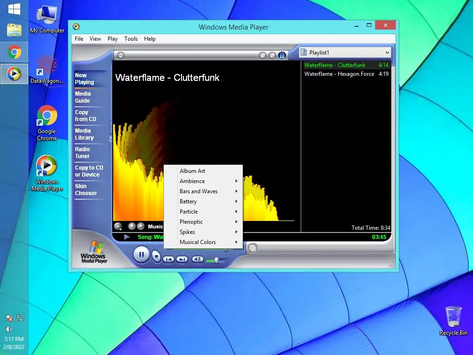Screen dimensions: 473x355
Task: Click the system volume tray icon
Action: pos(9,329)
